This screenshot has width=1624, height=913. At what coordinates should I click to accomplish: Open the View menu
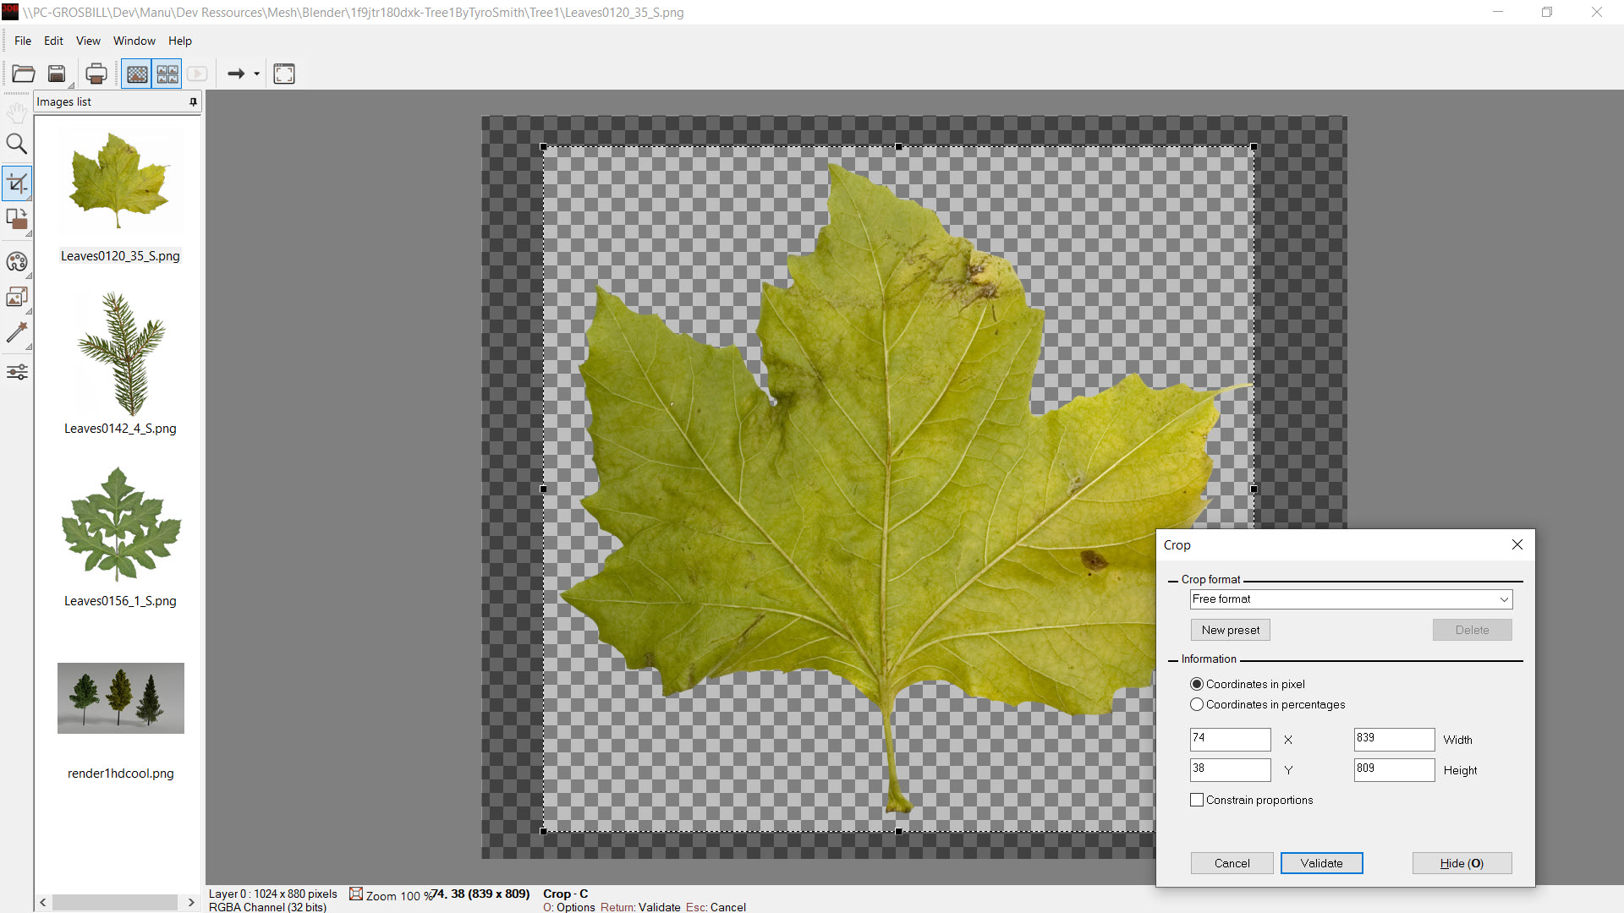(x=88, y=41)
